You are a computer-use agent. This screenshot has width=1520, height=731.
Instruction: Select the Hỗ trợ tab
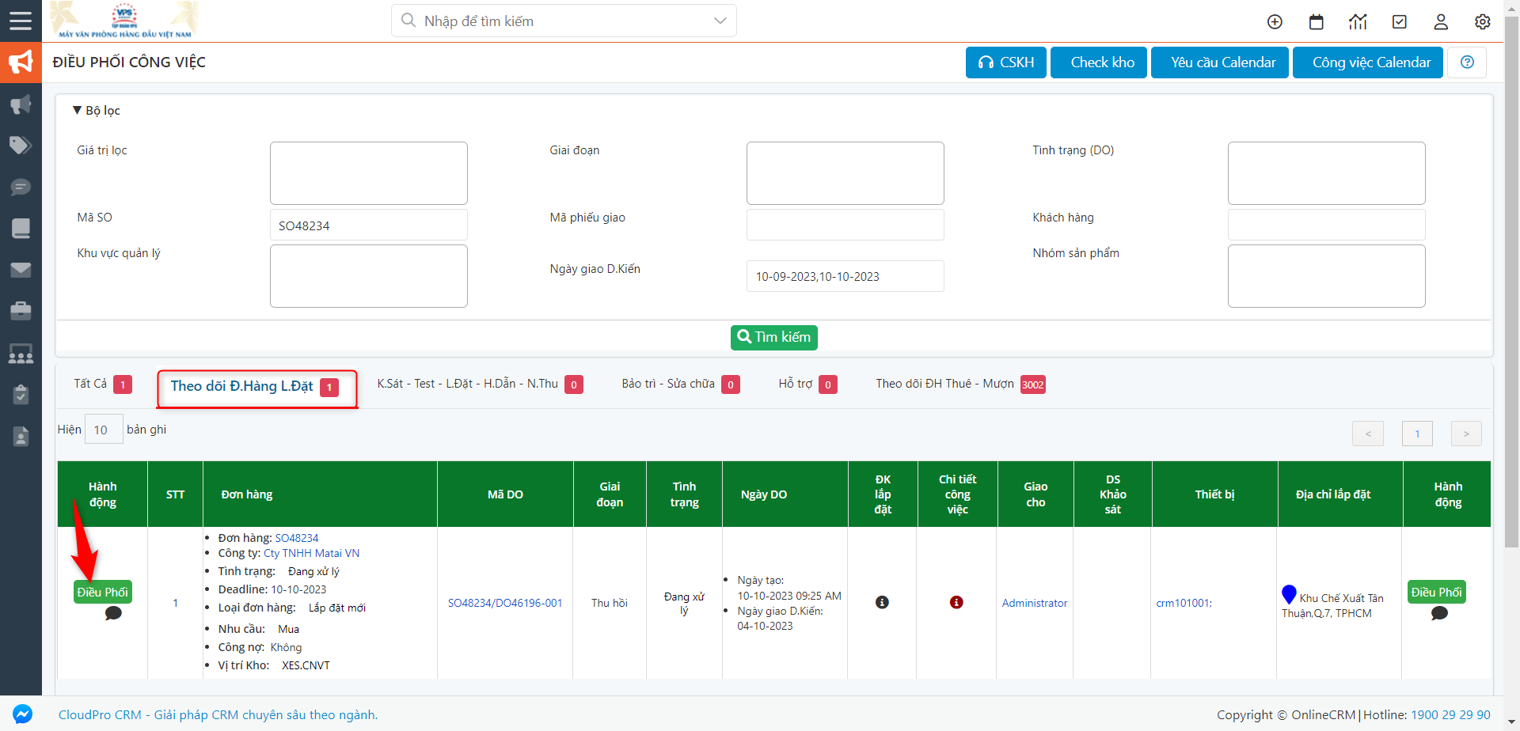pos(807,384)
